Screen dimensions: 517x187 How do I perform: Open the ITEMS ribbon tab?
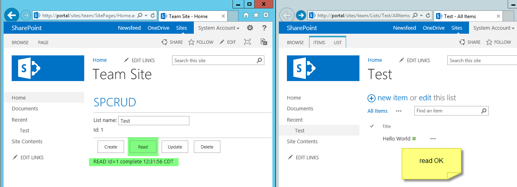pyautogui.click(x=319, y=42)
